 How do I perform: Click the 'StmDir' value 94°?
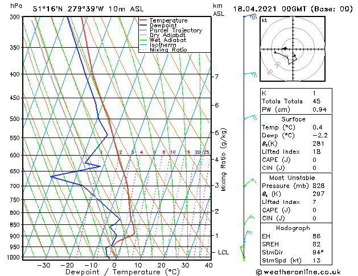point(318,252)
